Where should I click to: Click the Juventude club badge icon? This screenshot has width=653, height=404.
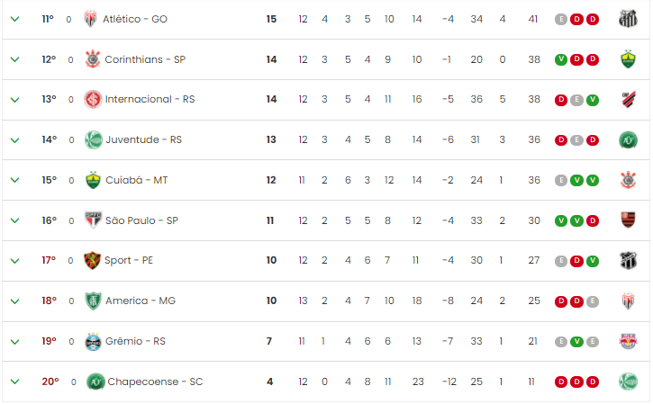[94, 139]
